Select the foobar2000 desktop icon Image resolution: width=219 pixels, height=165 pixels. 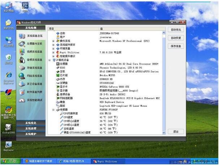[9, 129]
